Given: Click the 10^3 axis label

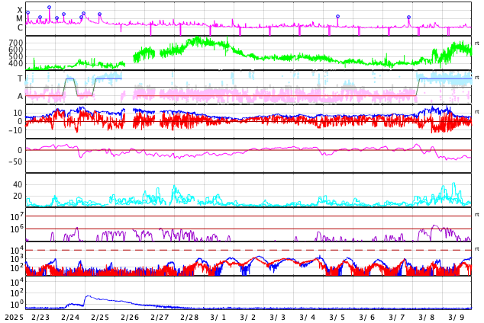Looking at the screenshot, I should [x=16, y=259].
